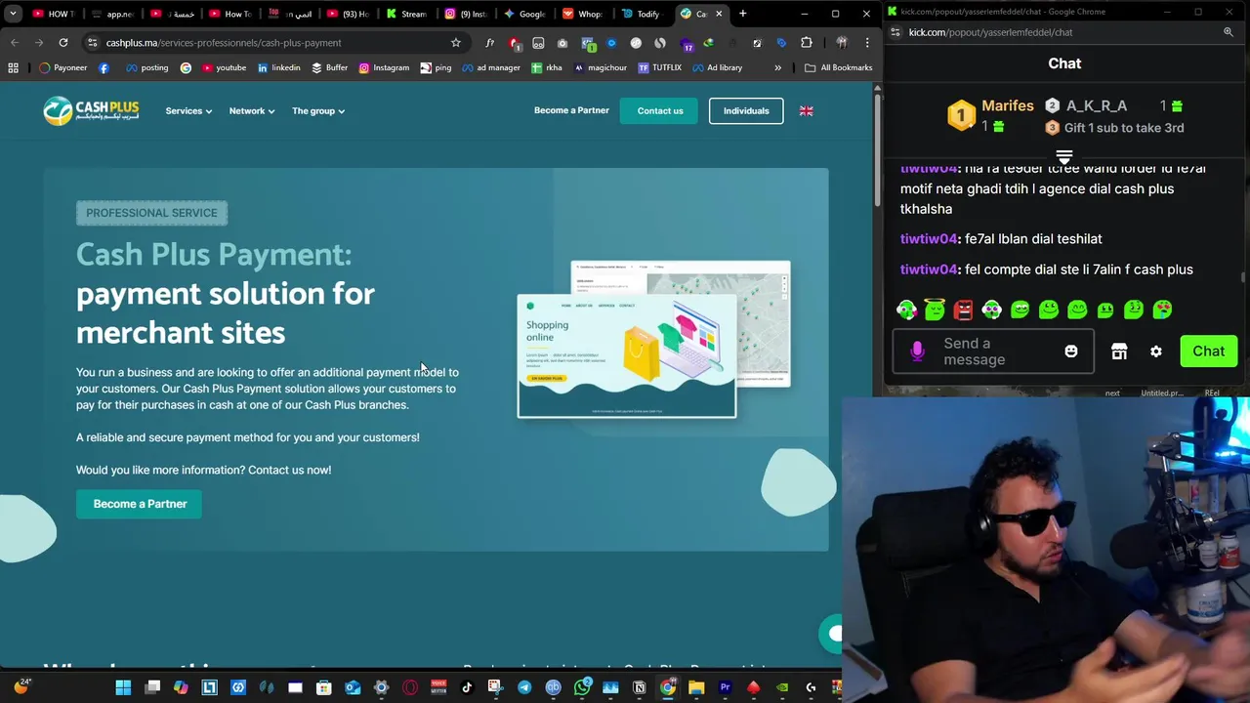Click the Send a message field
This screenshot has width=1250, height=703.
(x=993, y=351)
